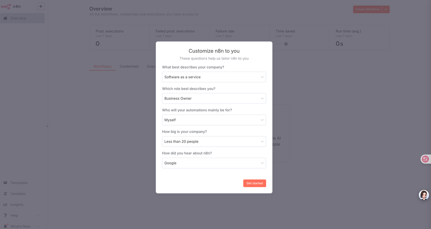
Task: Collapse the sidebar with the chevron handle
Action: [x=47, y=126]
